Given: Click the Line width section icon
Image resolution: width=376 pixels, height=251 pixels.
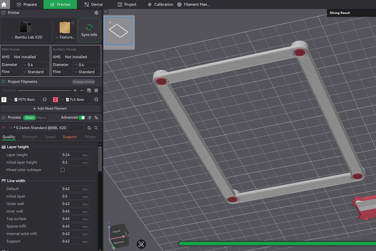Looking at the screenshot, I should point(4,181).
